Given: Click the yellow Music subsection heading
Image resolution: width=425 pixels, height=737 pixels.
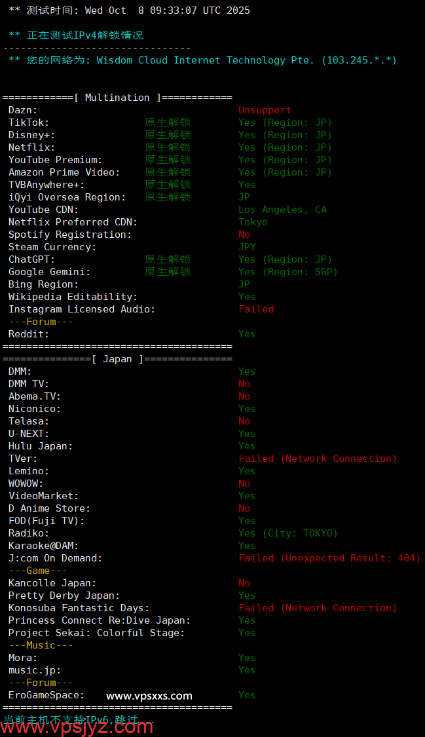Looking at the screenshot, I should tap(41, 645).
